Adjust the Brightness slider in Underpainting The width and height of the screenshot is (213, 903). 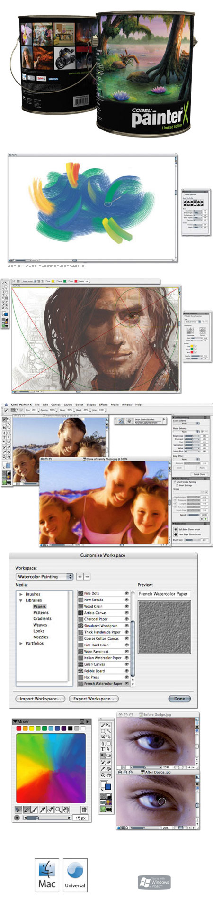(x=192, y=436)
